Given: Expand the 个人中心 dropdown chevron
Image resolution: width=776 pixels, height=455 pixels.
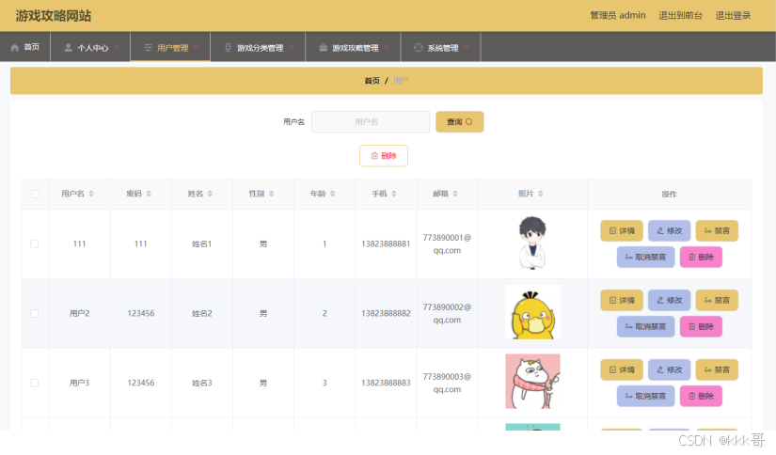Looking at the screenshot, I should (x=117, y=47).
